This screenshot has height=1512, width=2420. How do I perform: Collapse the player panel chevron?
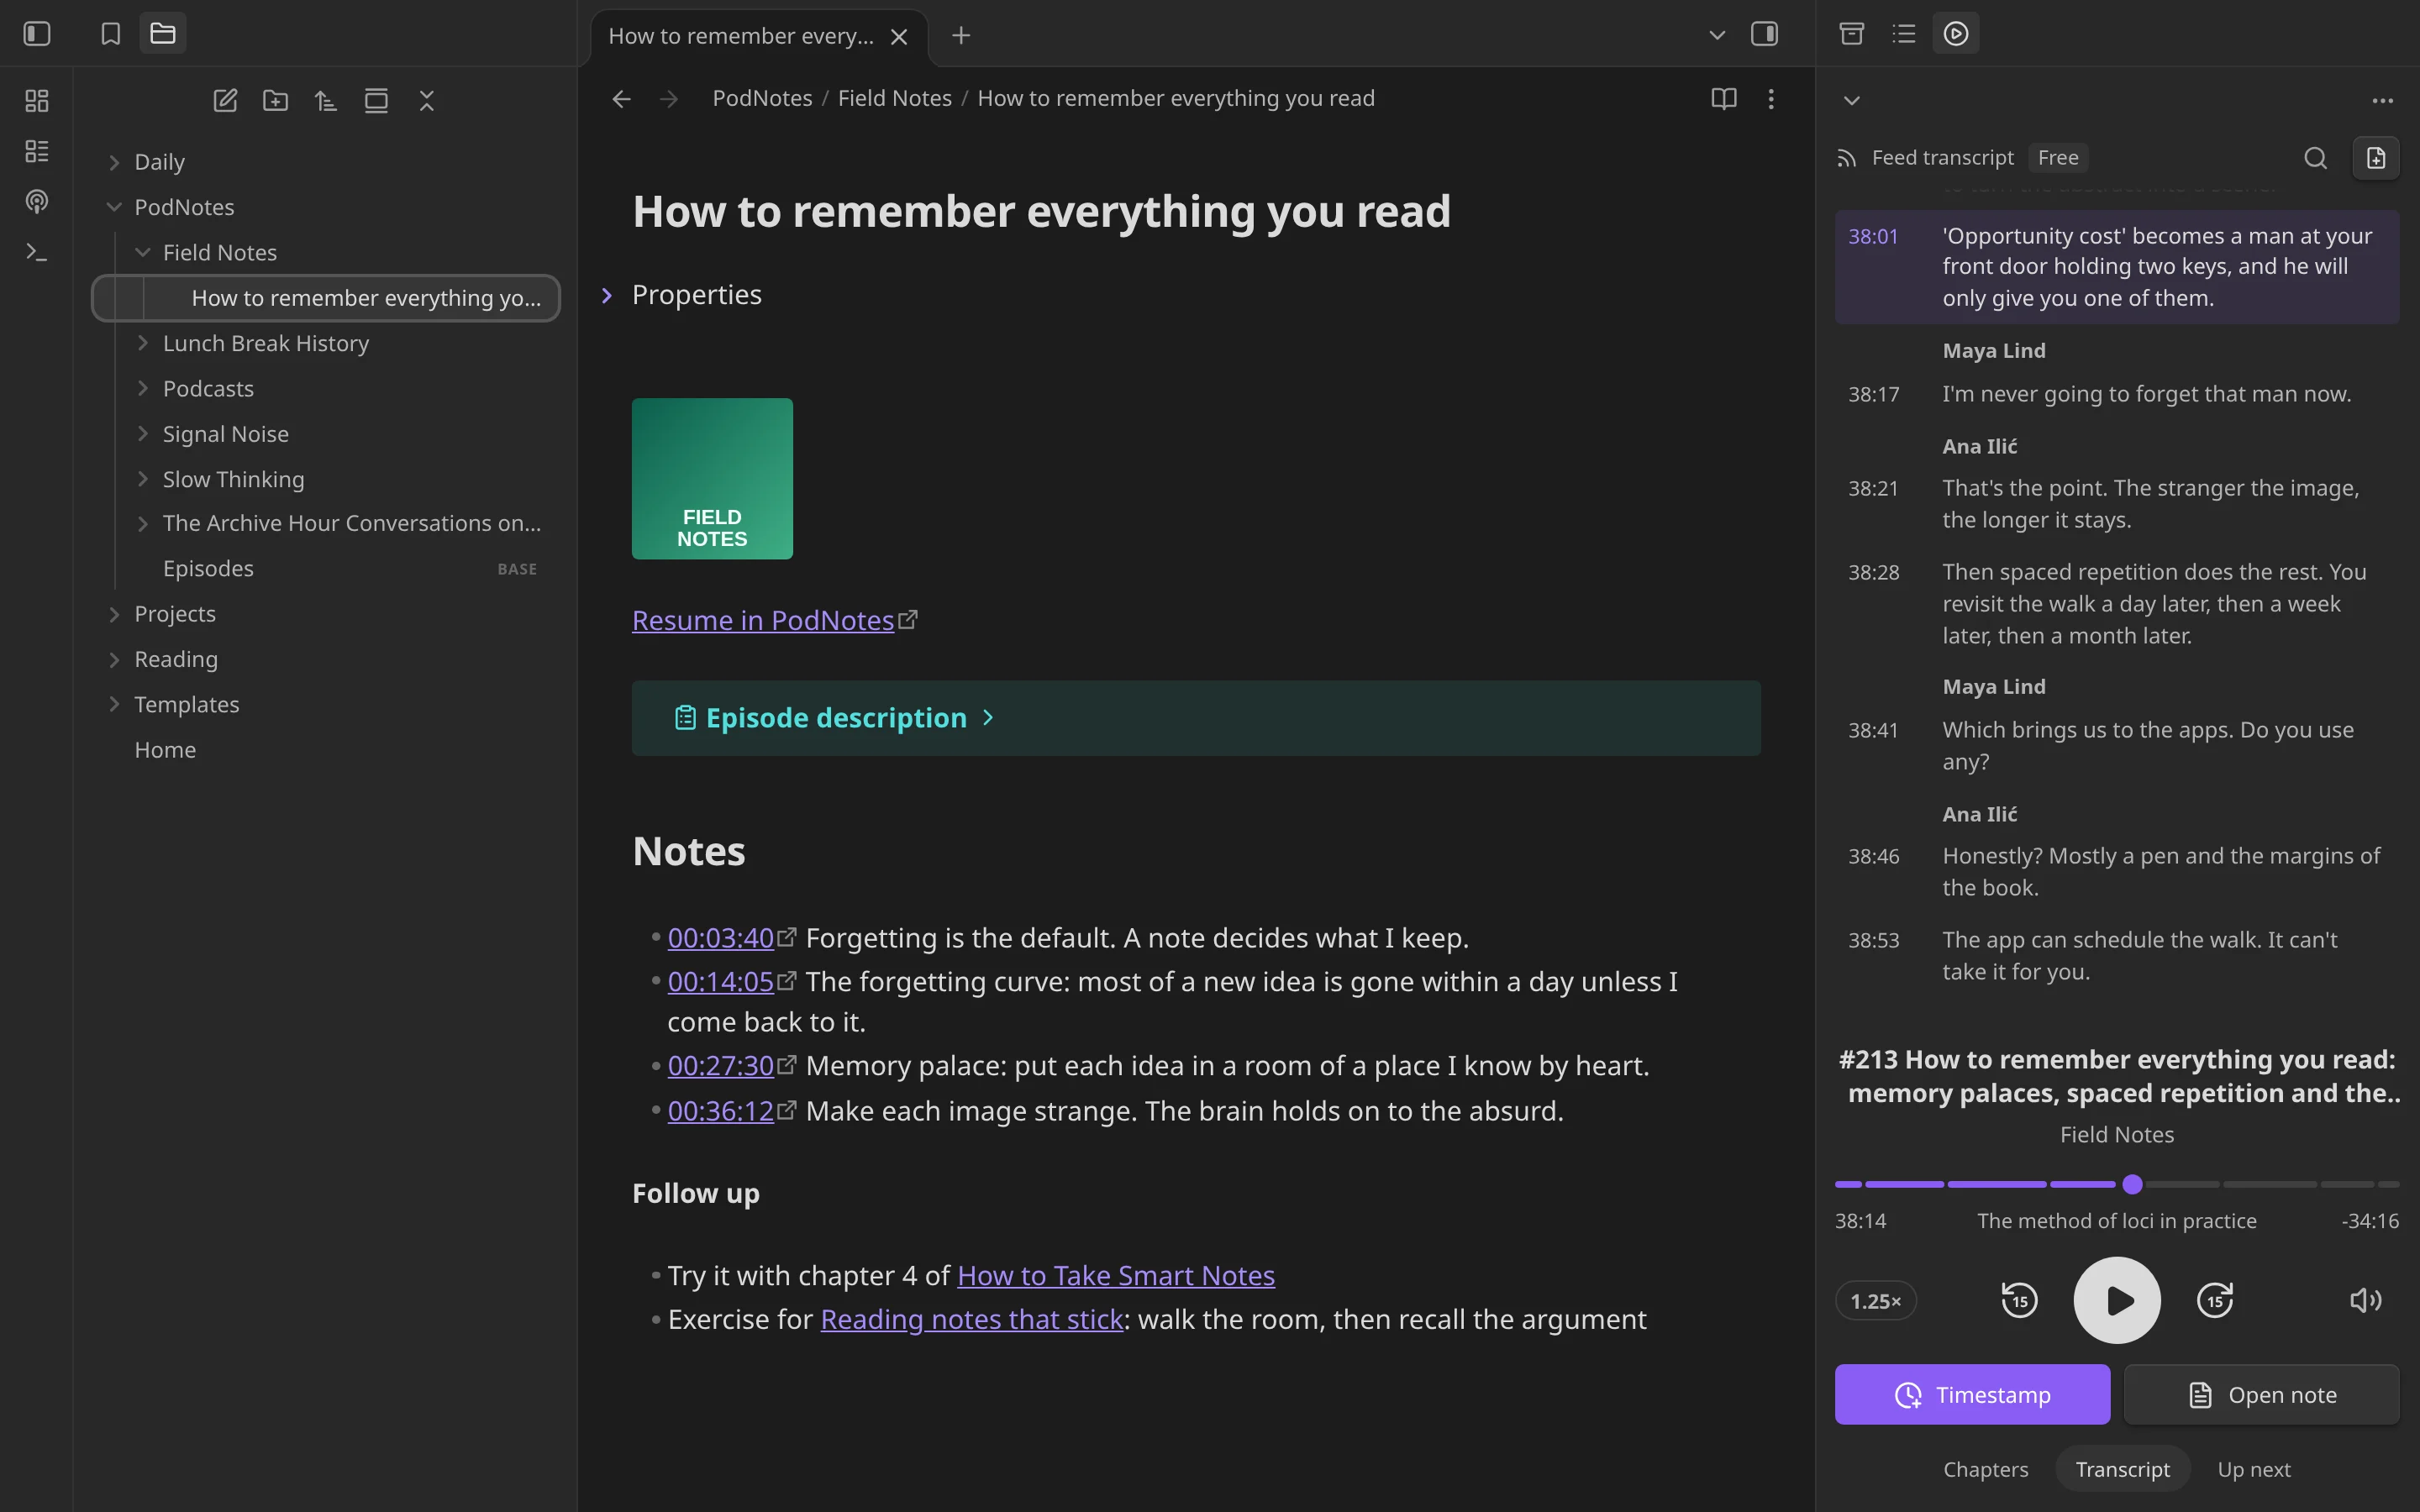point(1852,100)
